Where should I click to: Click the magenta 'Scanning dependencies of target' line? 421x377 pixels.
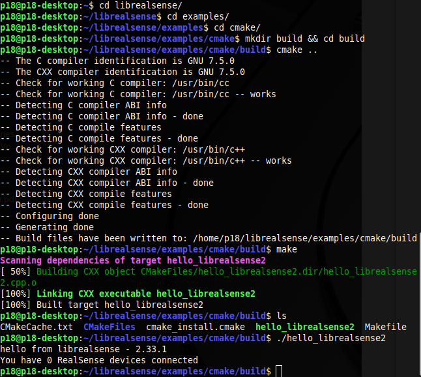(x=133, y=260)
